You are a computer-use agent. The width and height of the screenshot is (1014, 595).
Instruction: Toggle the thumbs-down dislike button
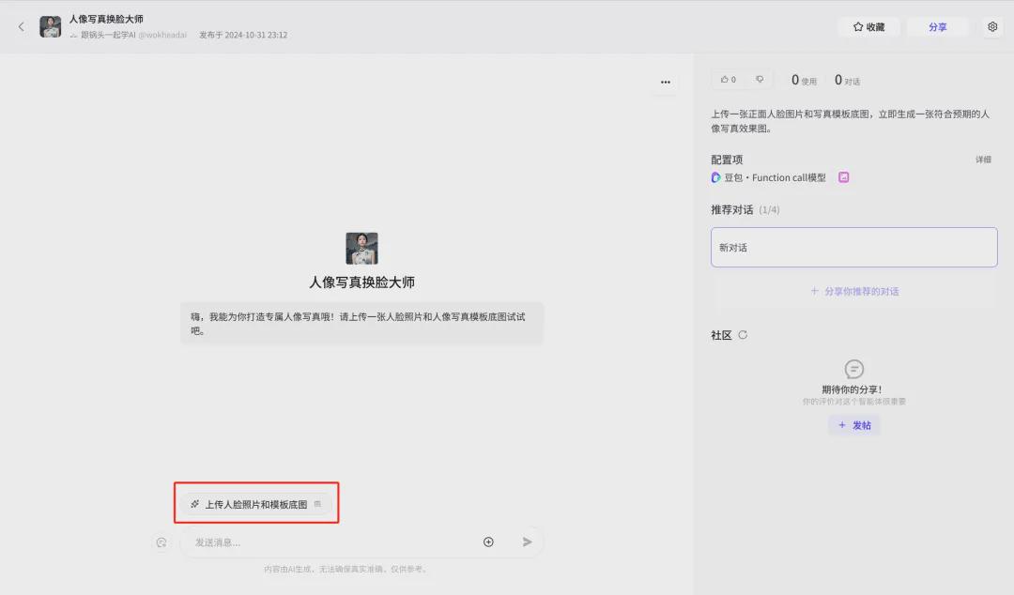(760, 80)
